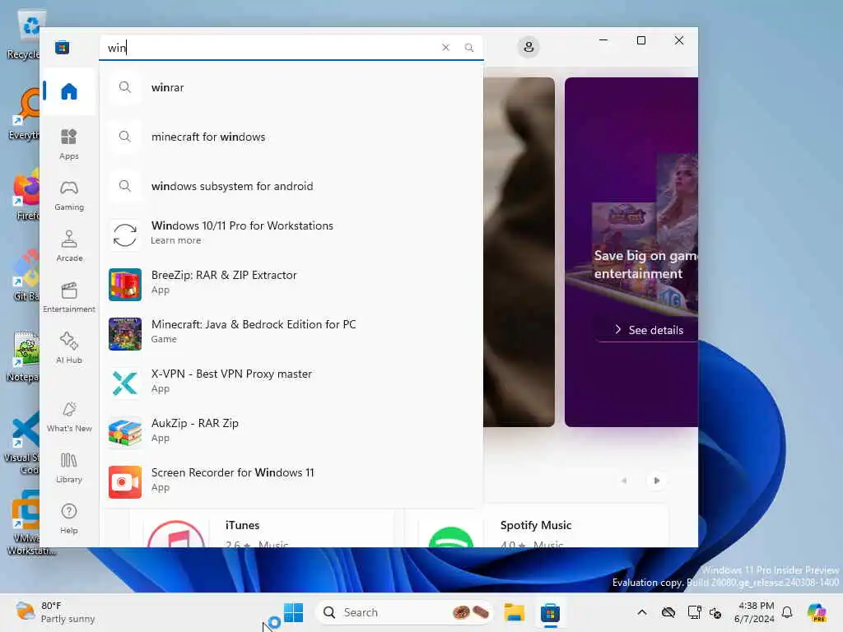The image size is (843, 632).
Task: Go to Gaming section in sidebar
Action: 69,195
